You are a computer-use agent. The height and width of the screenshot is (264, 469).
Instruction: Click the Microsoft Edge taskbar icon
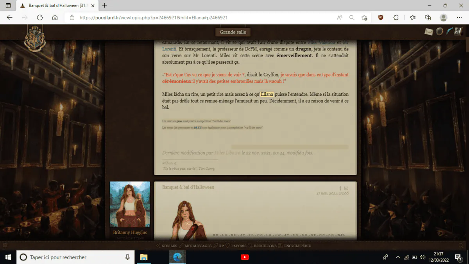pyautogui.click(x=177, y=257)
